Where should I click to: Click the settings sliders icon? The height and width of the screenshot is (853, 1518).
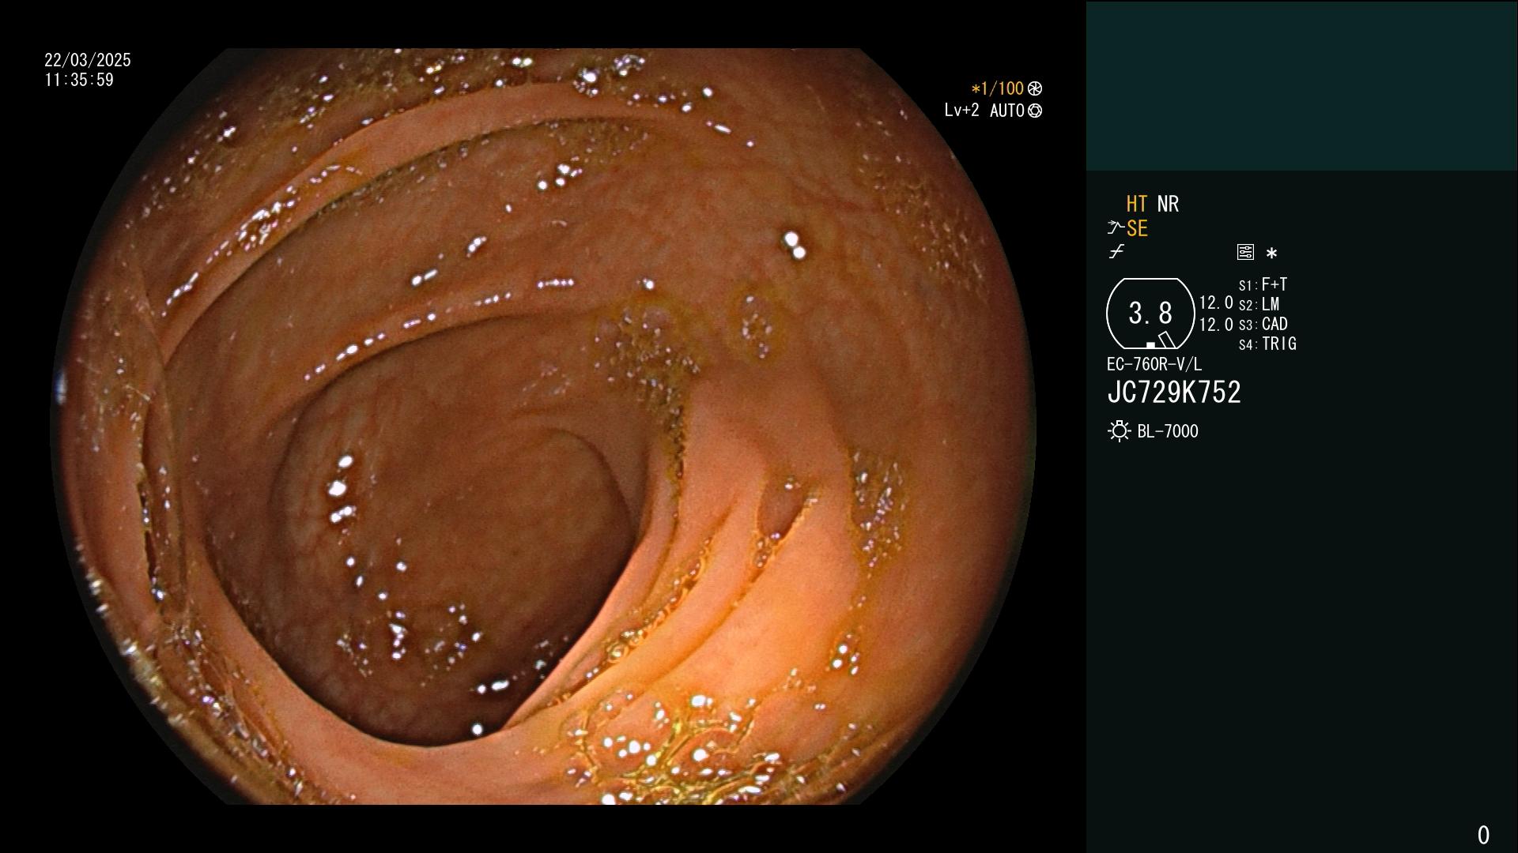pos(1245,252)
